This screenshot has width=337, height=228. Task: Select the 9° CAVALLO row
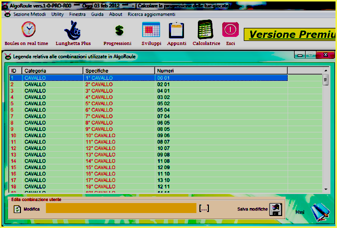pyautogui.click(x=149, y=129)
